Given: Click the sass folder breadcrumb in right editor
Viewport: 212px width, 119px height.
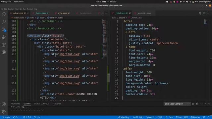Looking at the screenshot, I should (114, 18).
